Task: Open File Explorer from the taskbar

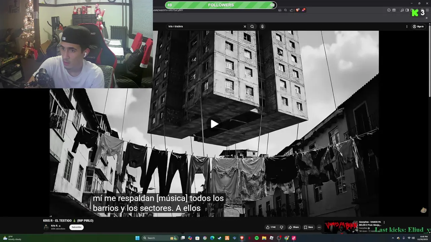Action: [x=264, y=238]
